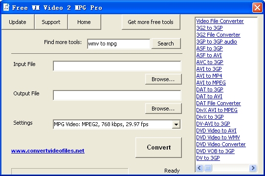Open the 3G2 to 3GP link

[x=210, y=28]
